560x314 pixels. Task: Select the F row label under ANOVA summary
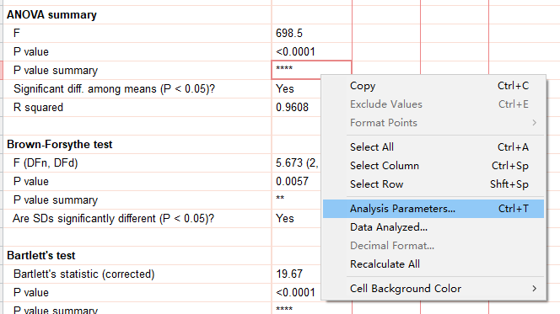pos(16,33)
